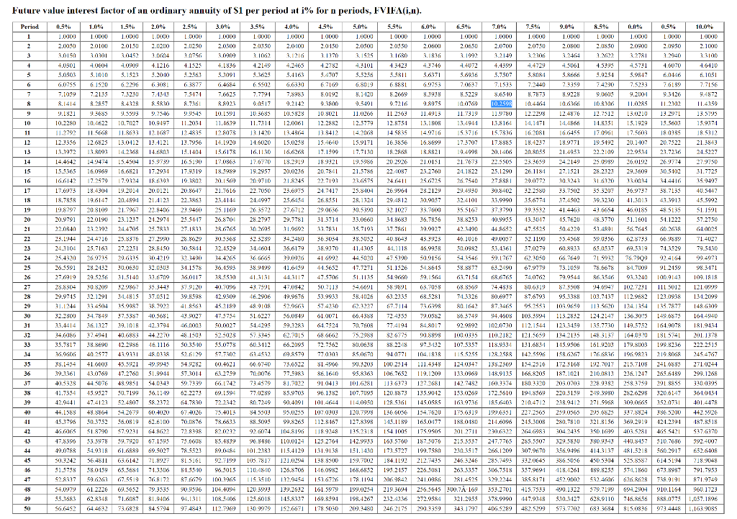Select the 7.0% column header
Screen dimensions: 737x519
tap(499, 27)
